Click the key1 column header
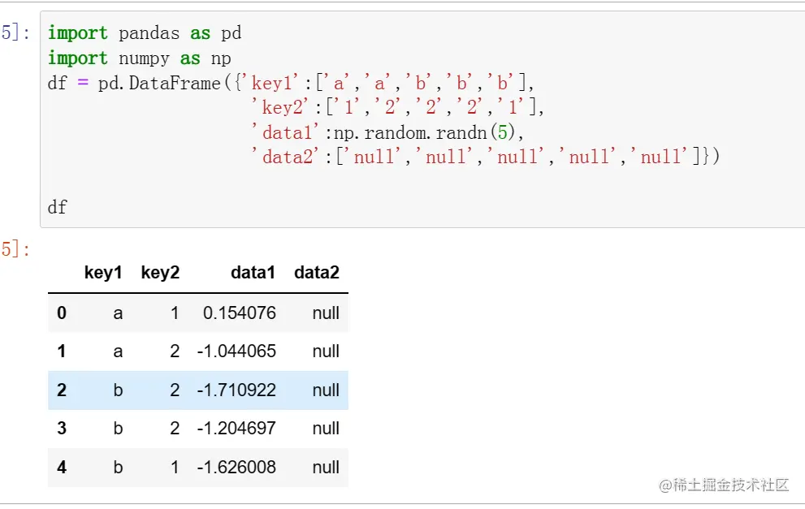The width and height of the screenshot is (805, 509). (x=103, y=273)
